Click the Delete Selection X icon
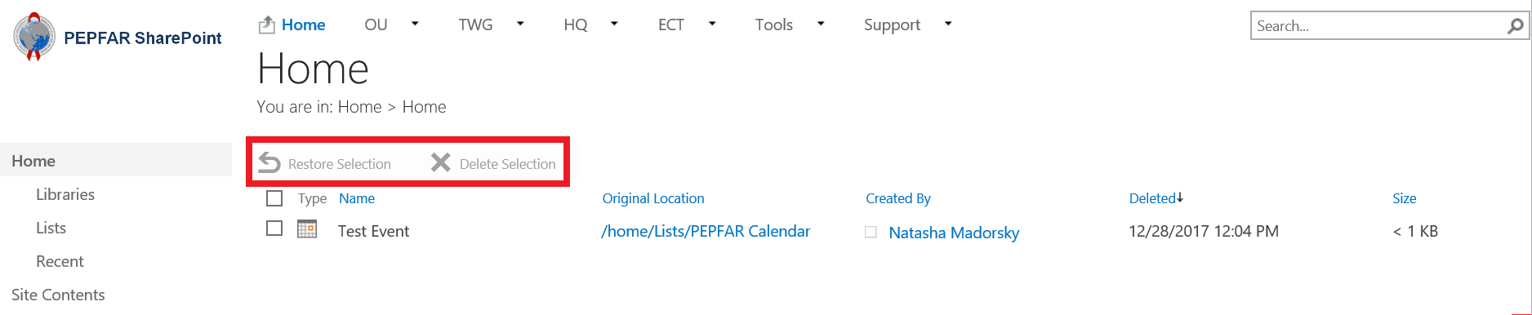 (x=441, y=162)
